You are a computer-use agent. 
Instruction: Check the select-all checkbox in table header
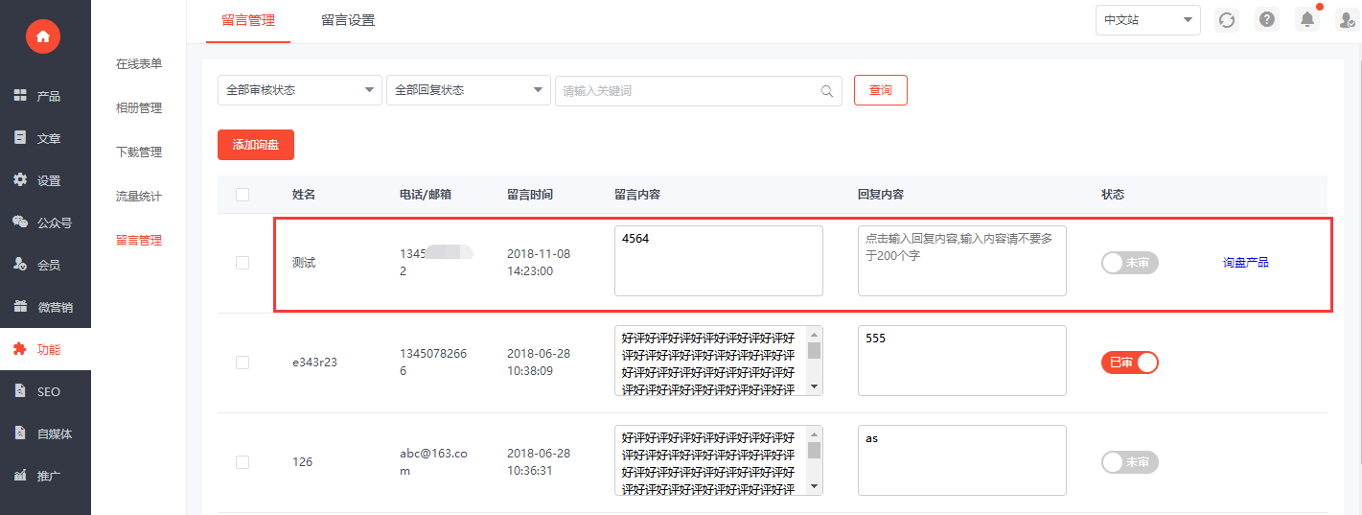click(242, 195)
